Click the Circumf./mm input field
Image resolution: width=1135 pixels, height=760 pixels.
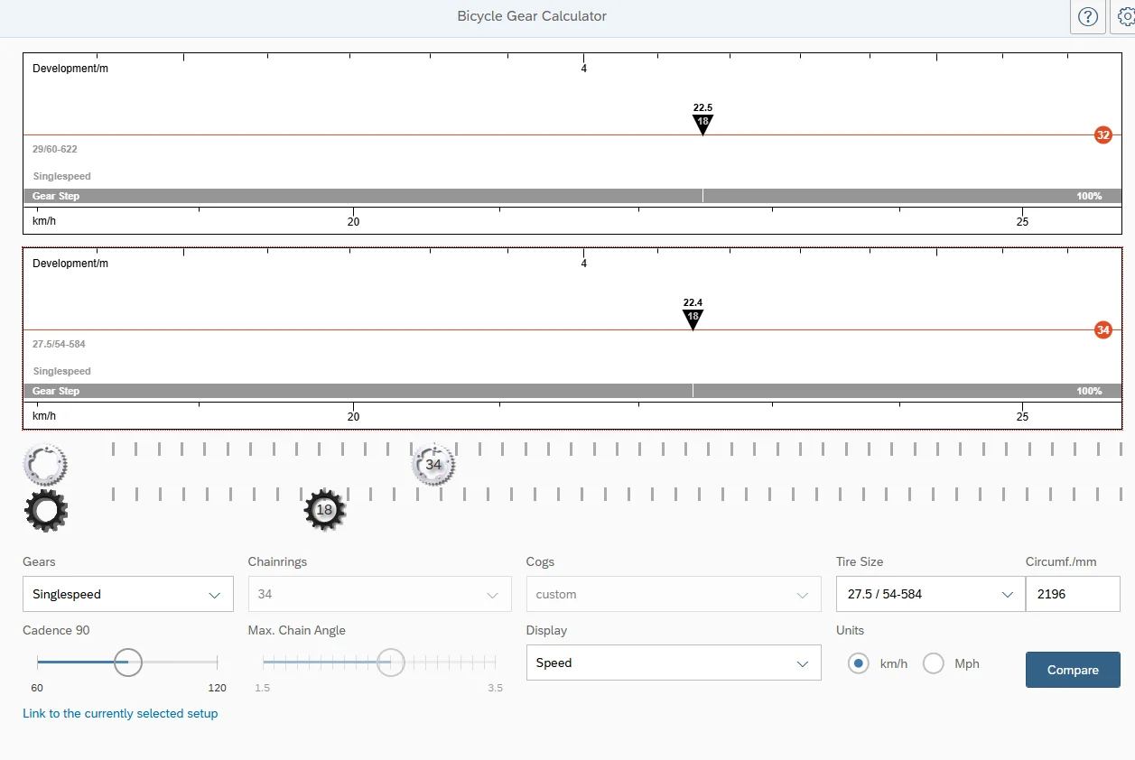(x=1072, y=595)
